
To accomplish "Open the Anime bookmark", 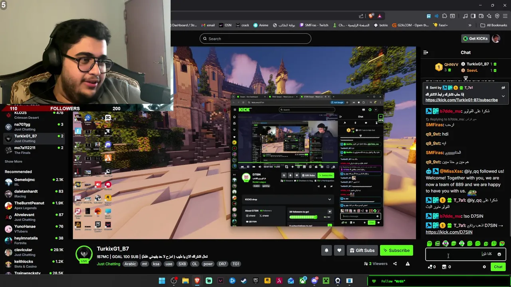I will [261, 25].
